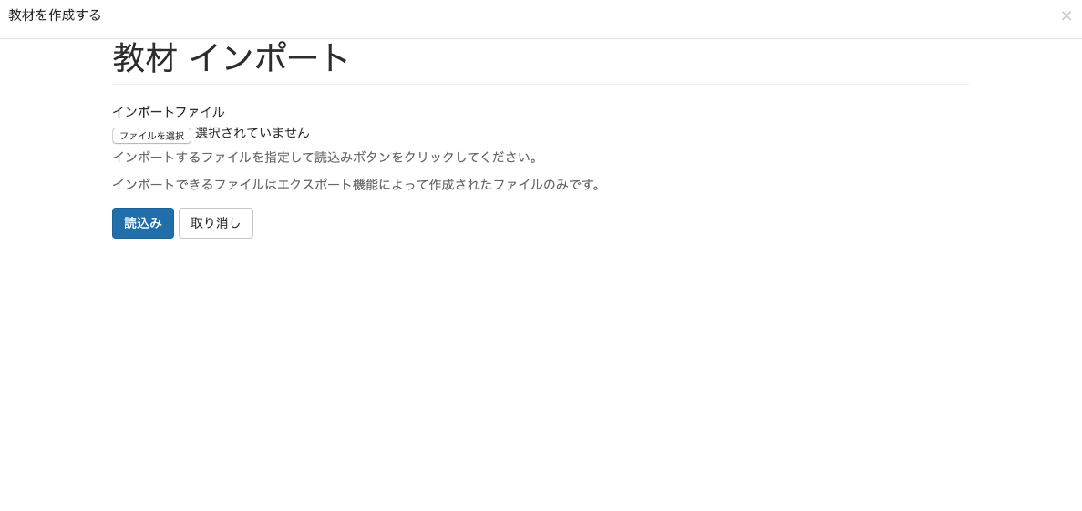Cancel the import with the 取り消し button

[216, 223]
